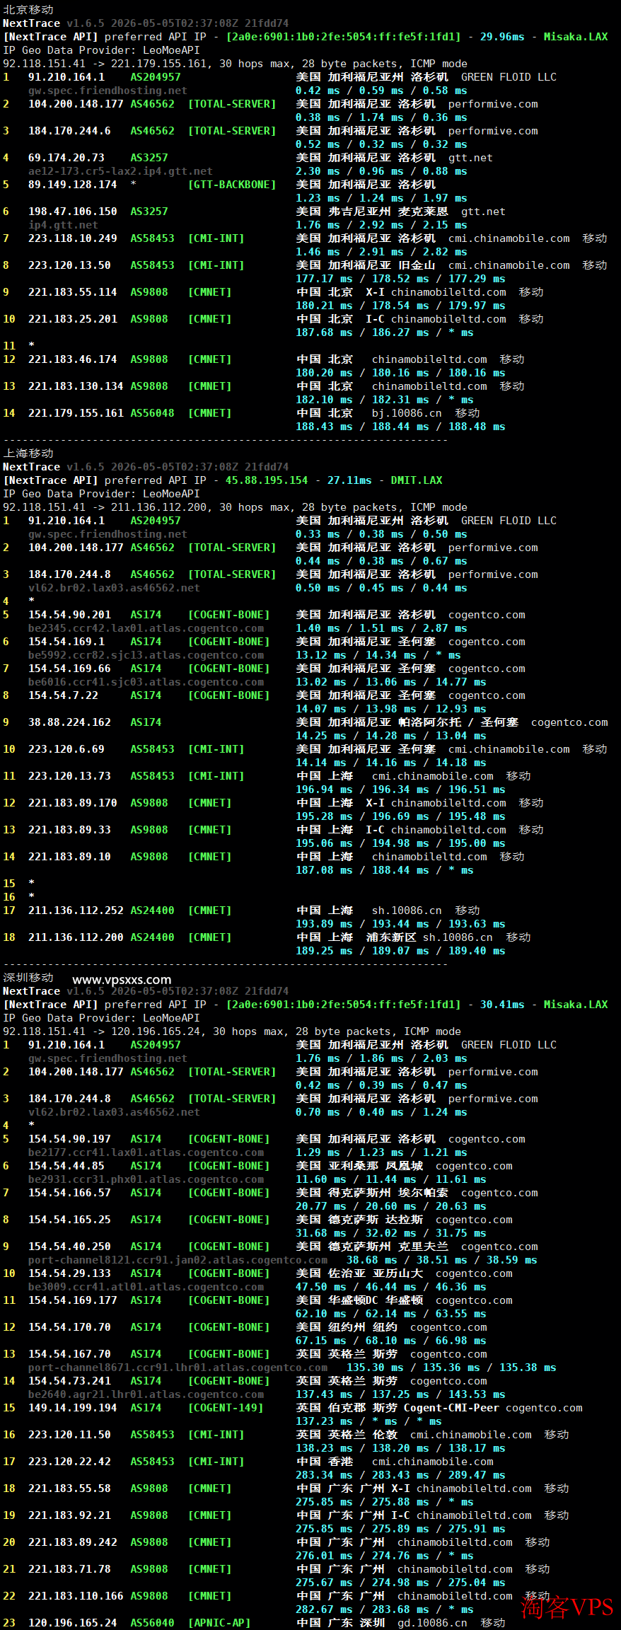
Task: Click IP 154.54.169.1
Action: [x=66, y=642]
